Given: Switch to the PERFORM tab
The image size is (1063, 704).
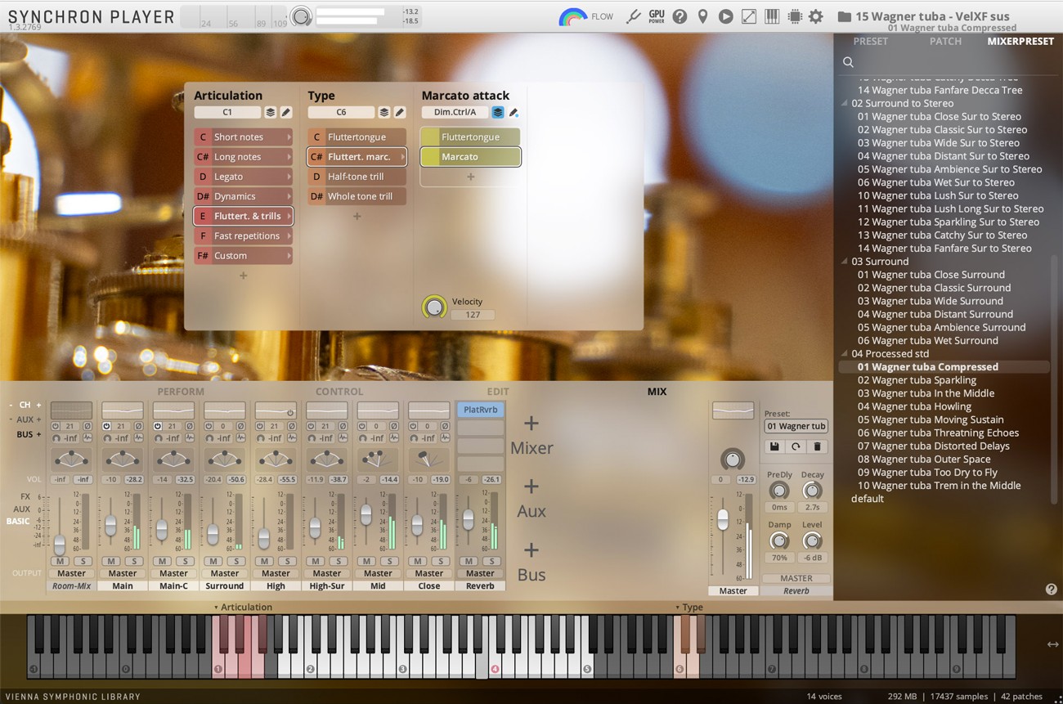Looking at the screenshot, I should point(181,392).
